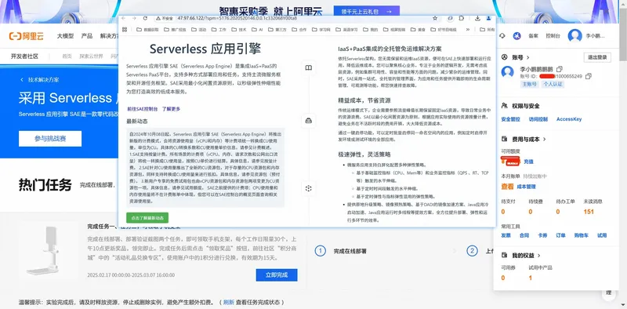The height and width of the screenshot is (309, 627).
Task: Expand the 费用与成本 section chevron
Action: [544, 140]
